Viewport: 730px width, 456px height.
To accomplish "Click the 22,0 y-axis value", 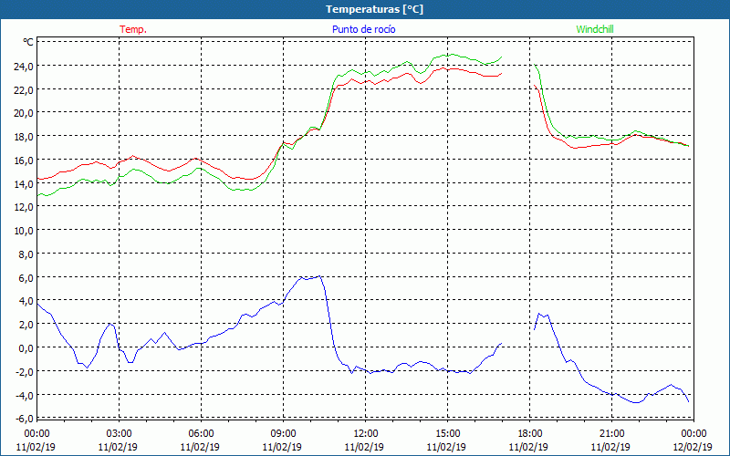I will [24, 89].
